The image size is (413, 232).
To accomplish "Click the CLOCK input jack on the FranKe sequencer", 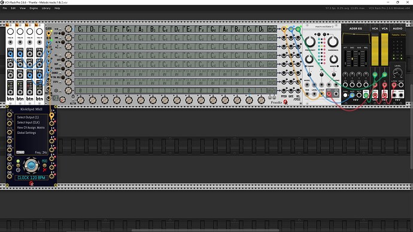I will click(x=48, y=33).
